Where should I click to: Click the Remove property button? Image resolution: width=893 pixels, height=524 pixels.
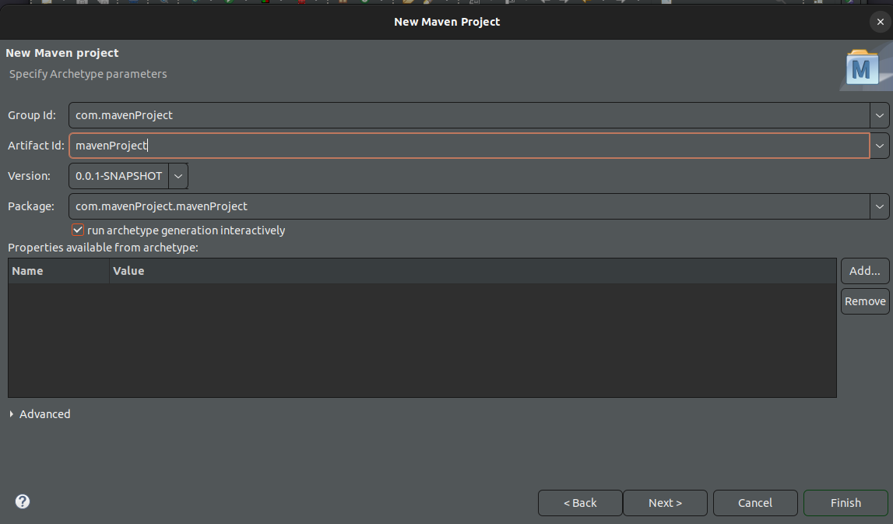pos(864,301)
